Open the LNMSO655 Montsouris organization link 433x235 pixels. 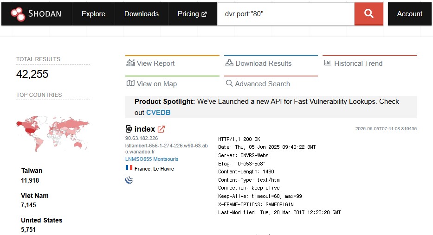pyautogui.click(x=152, y=159)
